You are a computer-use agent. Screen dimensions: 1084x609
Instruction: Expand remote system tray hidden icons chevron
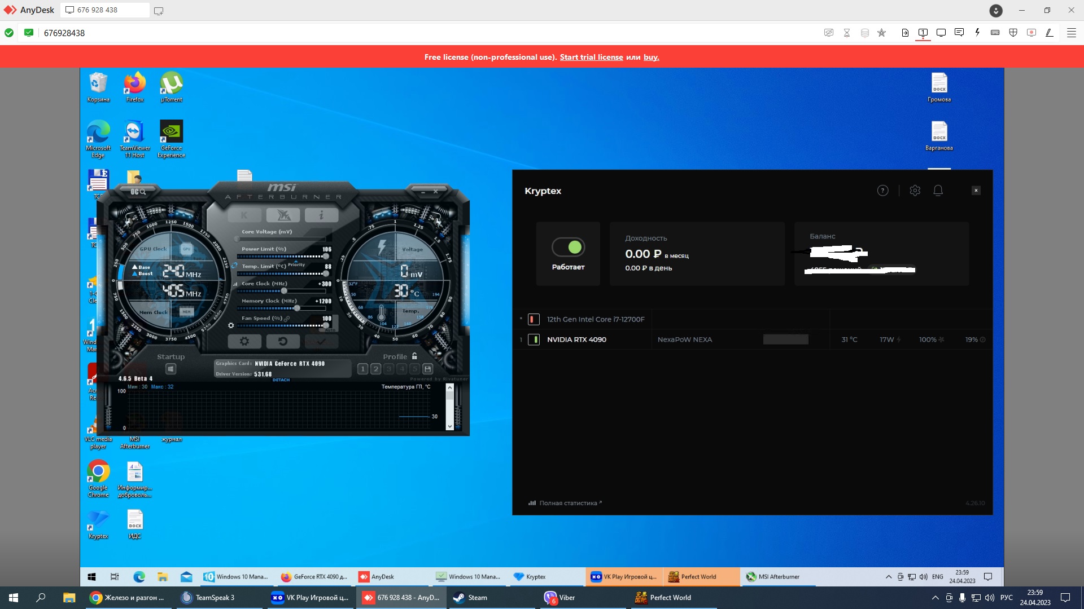pos(889,576)
